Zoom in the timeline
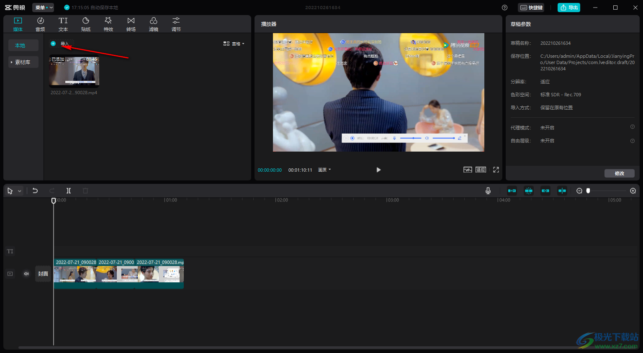The height and width of the screenshot is (353, 643). pyautogui.click(x=633, y=191)
